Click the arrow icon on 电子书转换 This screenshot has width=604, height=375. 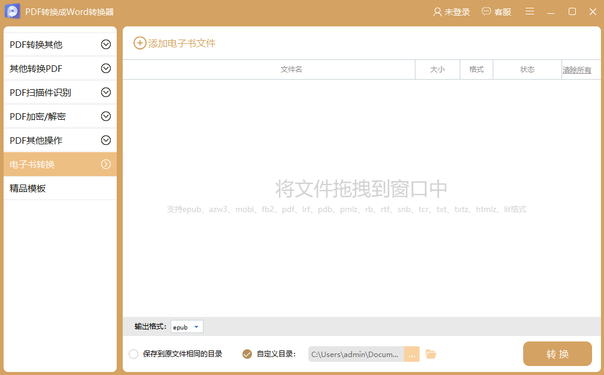(x=106, y=164)
